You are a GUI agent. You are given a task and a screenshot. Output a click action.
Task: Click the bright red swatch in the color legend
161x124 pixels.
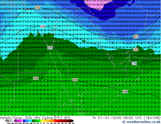(55, 121)
